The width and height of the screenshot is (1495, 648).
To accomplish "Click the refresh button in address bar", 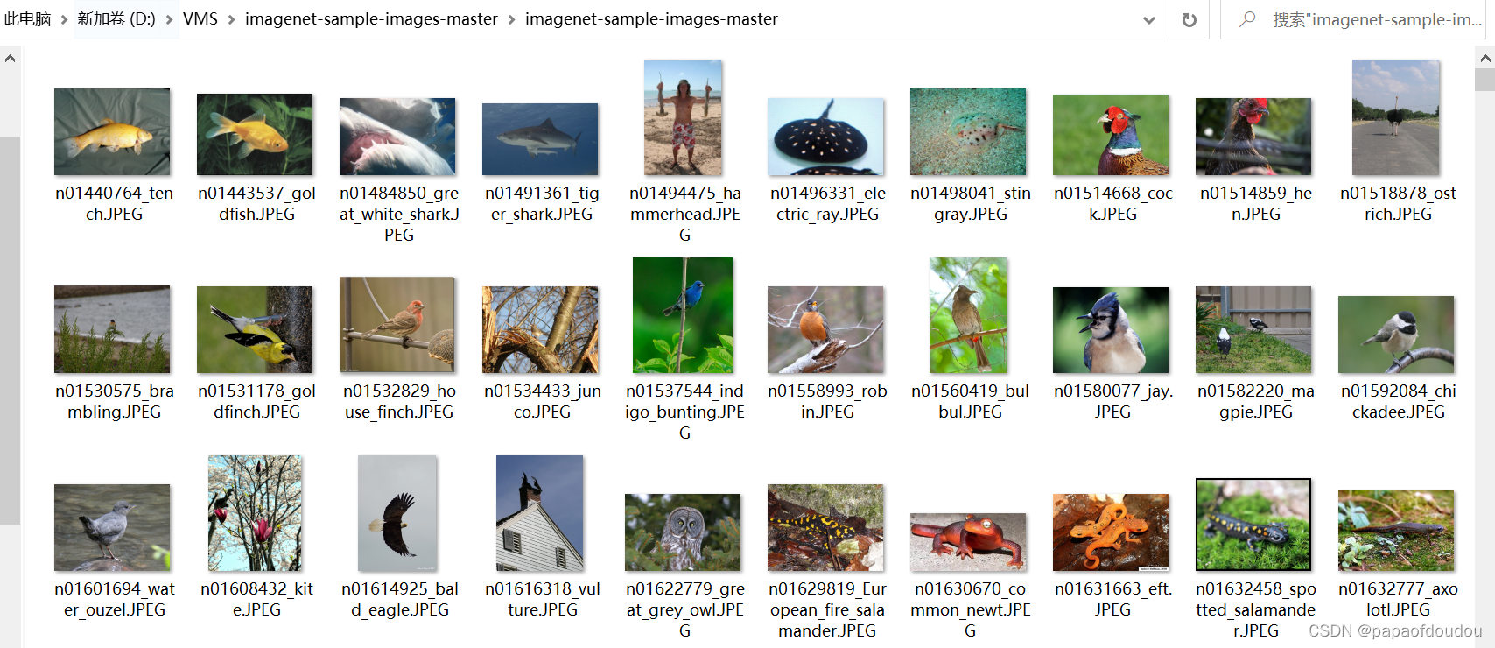I will tap(1189, 19).
